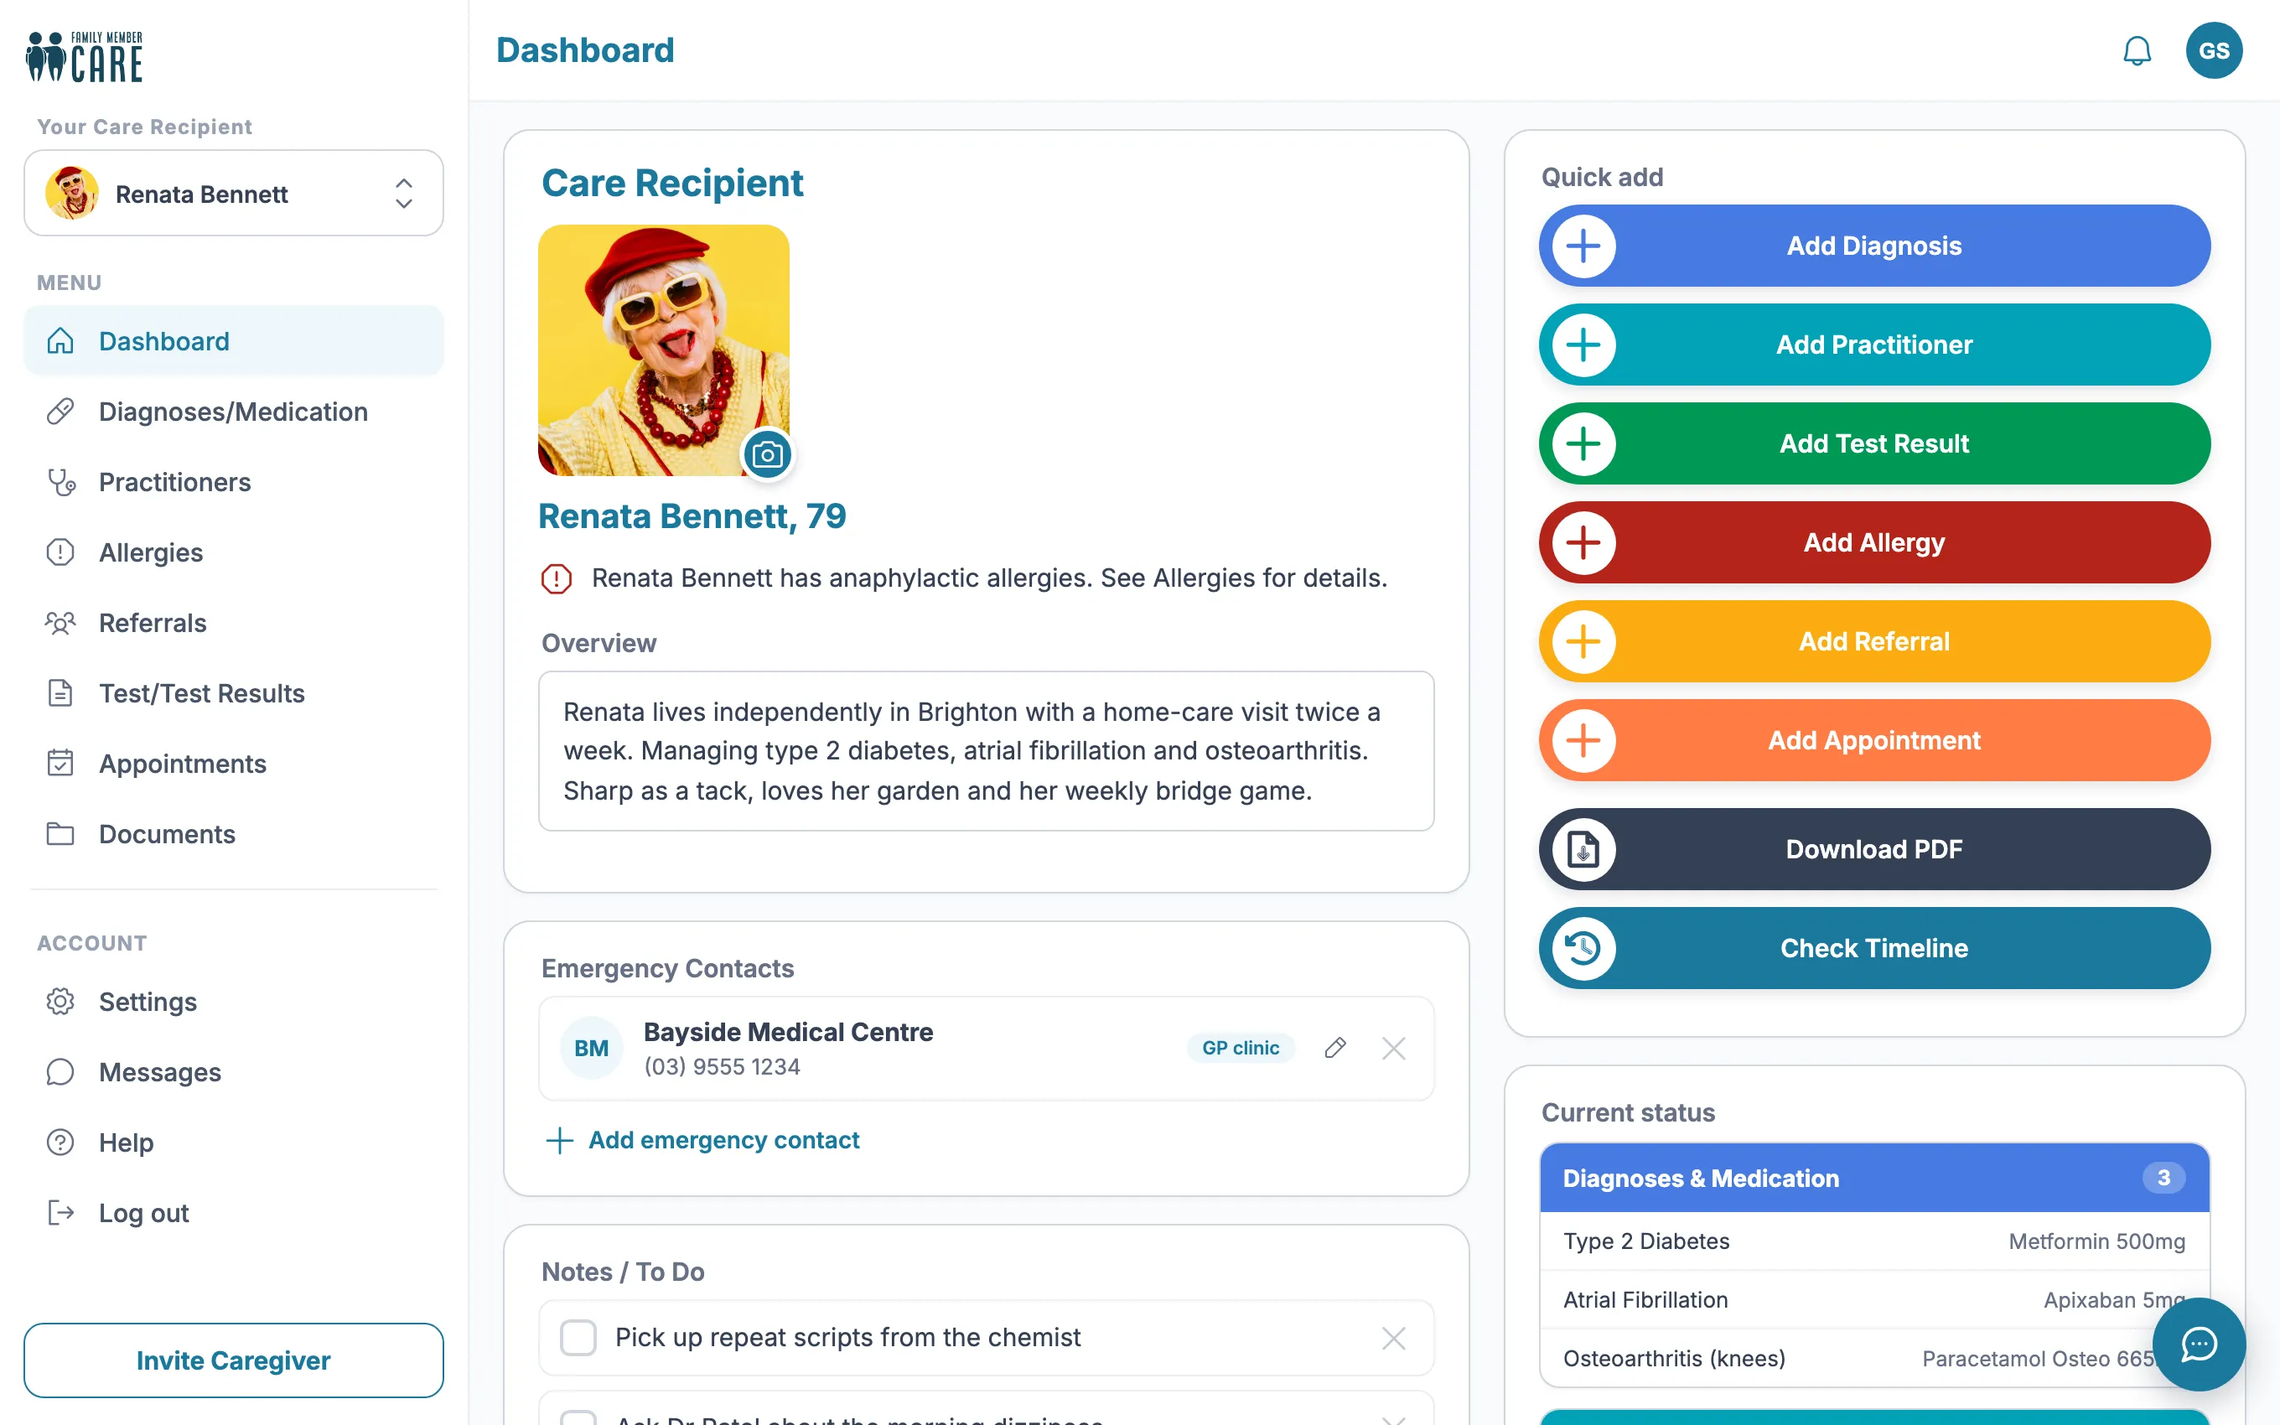Click the Add Diagnosis button label
Screen dimensions: 2280x1425
click(x=1874, y=246)
